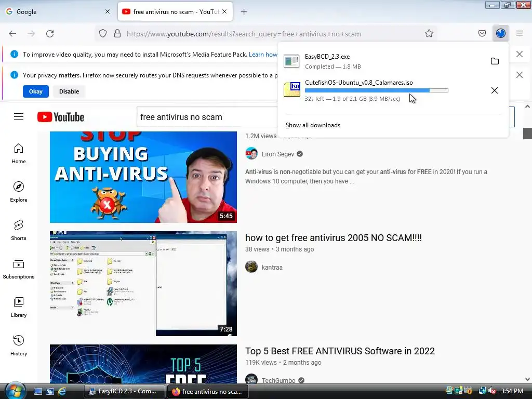Follow the Learn how link

pos(263,54)
